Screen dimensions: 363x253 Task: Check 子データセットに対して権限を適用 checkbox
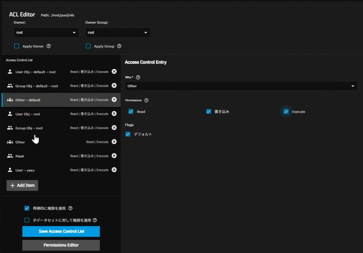coord(27,220)
